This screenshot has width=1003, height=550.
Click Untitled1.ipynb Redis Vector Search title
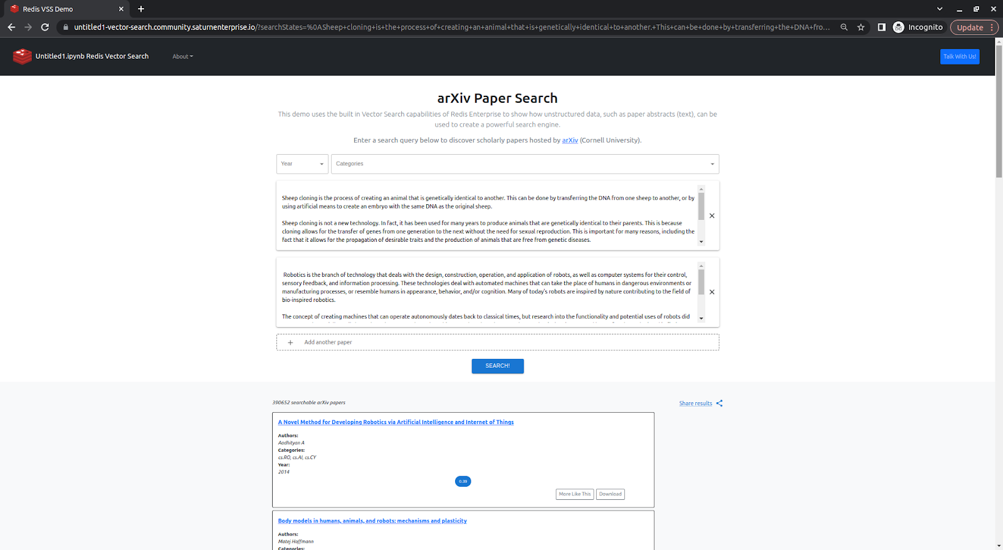tap(92, 56)
